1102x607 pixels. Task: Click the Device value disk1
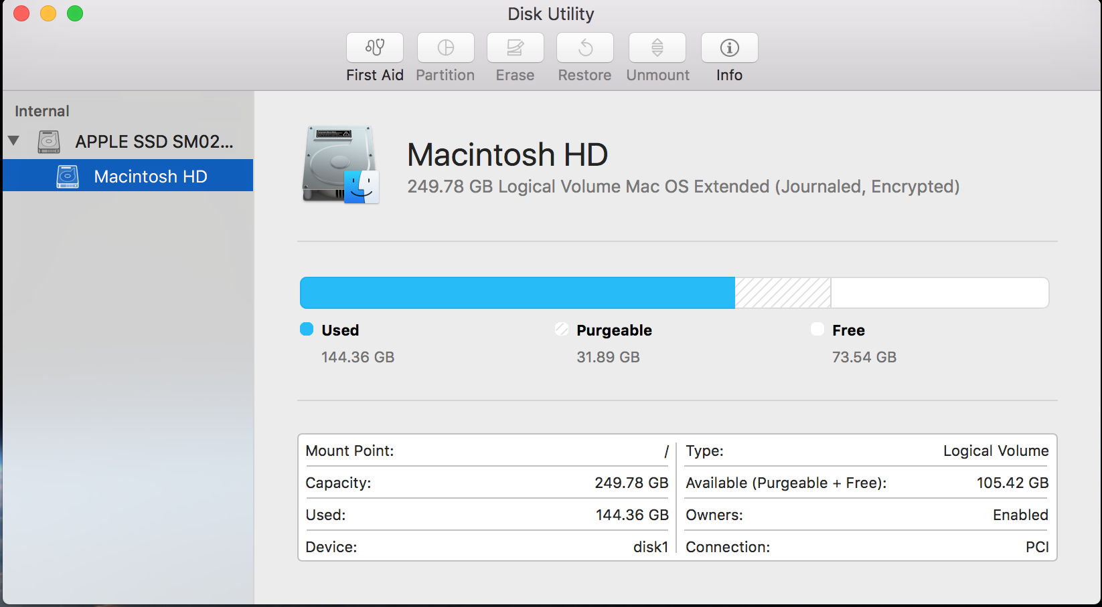651,547
